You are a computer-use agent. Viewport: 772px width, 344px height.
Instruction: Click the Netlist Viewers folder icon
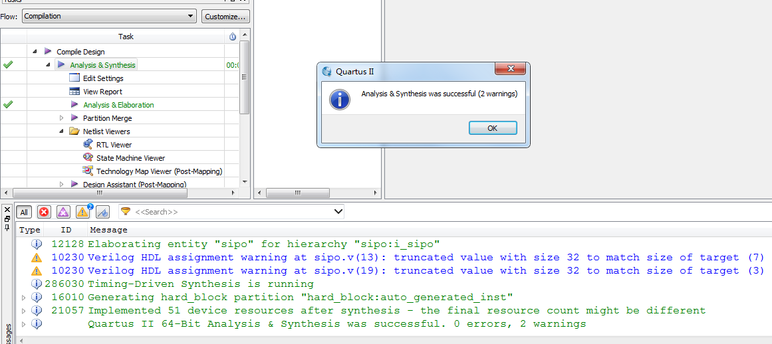tap(74, 131)
